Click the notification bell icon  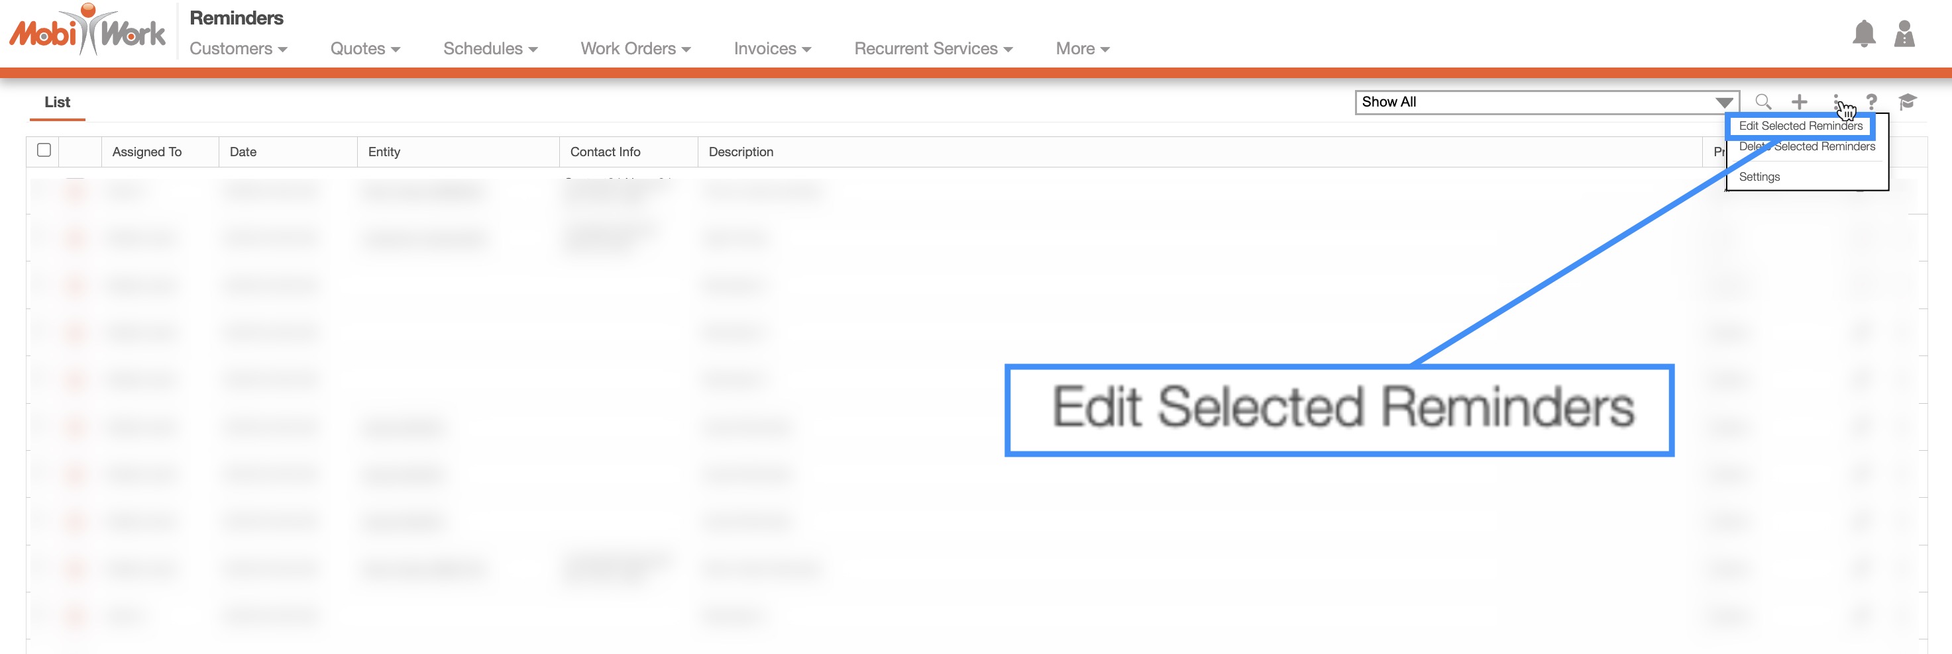[x=1863, y=34]
